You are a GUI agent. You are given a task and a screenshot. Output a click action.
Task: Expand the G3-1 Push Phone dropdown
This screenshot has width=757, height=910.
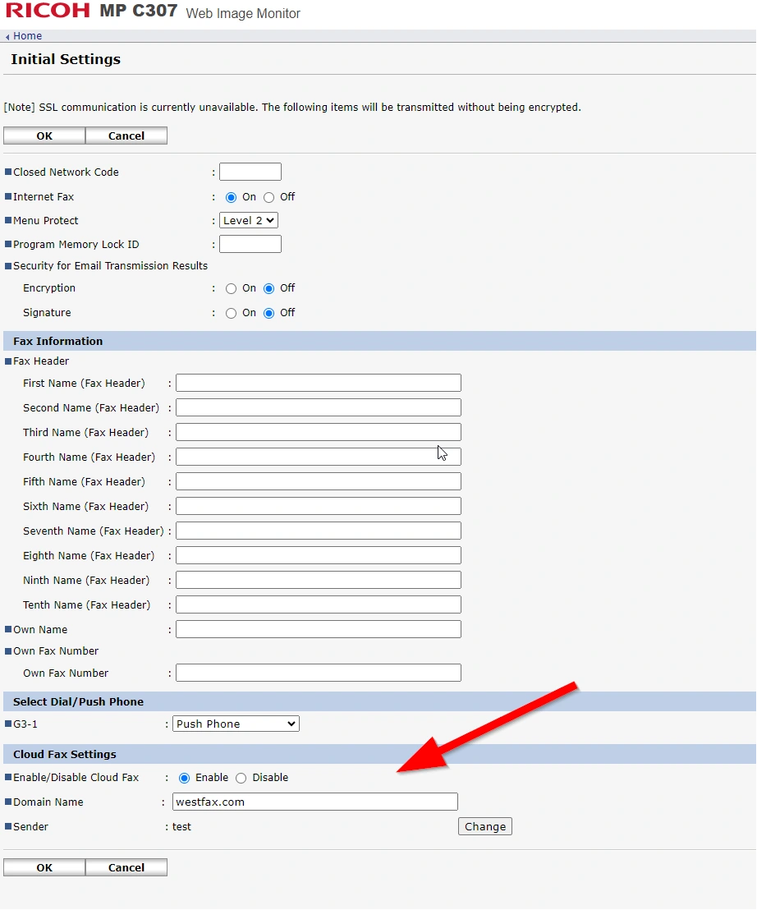(236, 724)
